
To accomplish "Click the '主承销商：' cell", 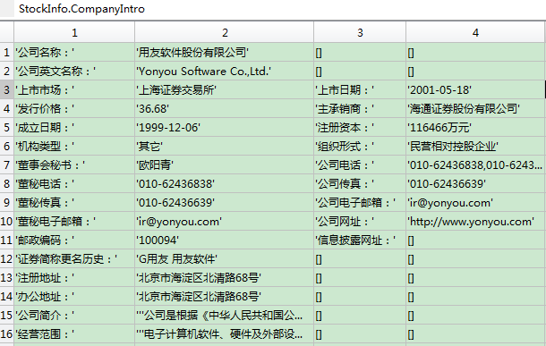I will click(360, 109).
